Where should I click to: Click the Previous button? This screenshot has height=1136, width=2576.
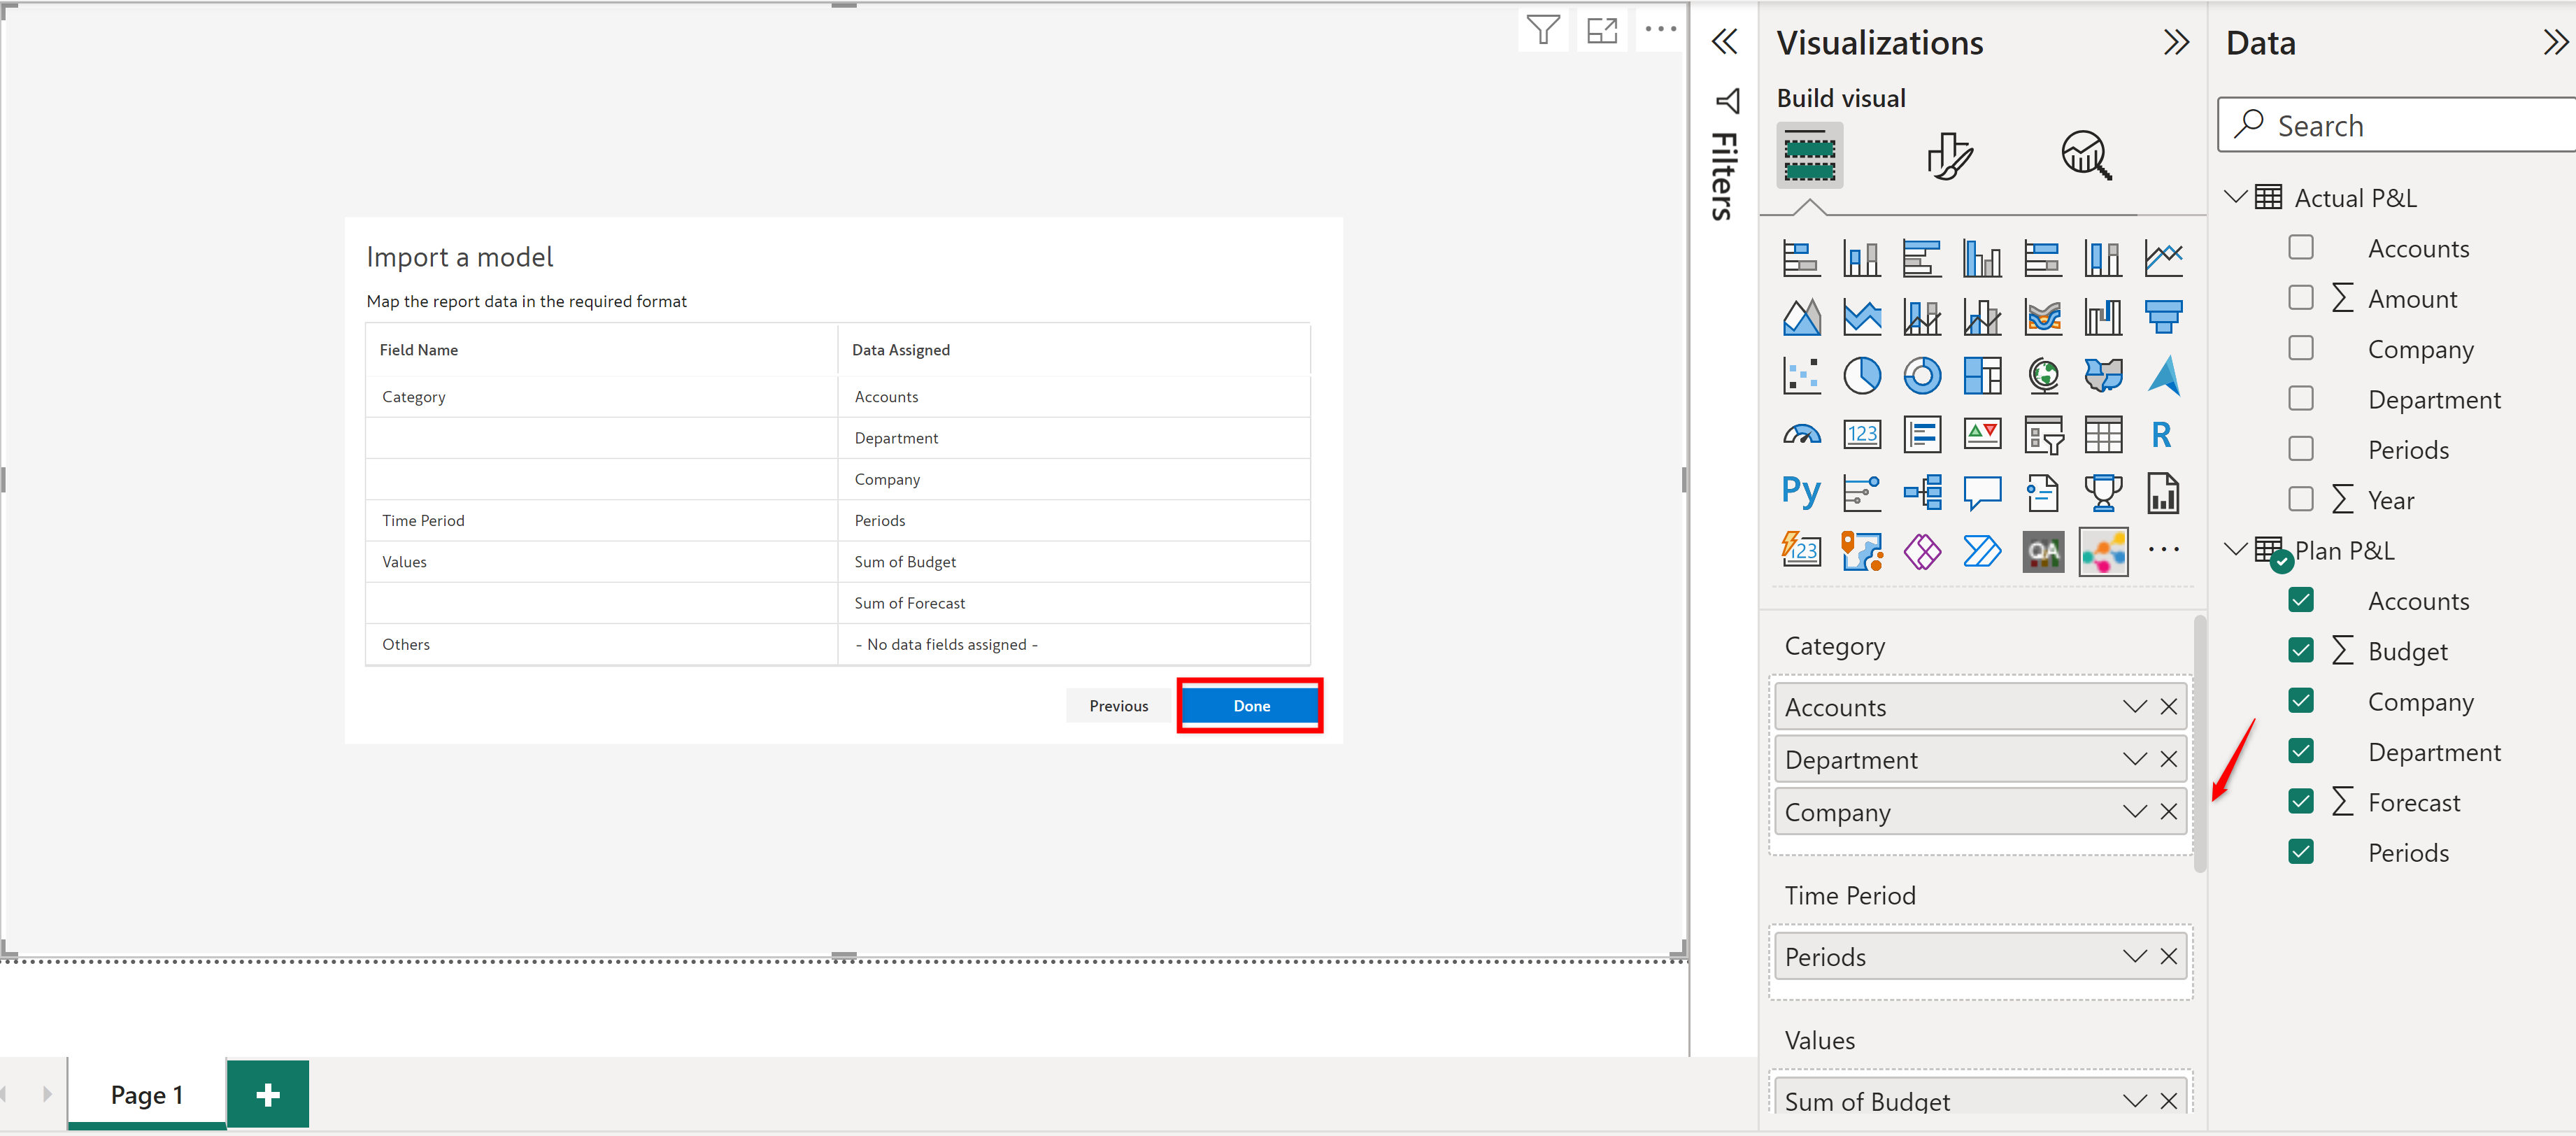pos(1118,706)
